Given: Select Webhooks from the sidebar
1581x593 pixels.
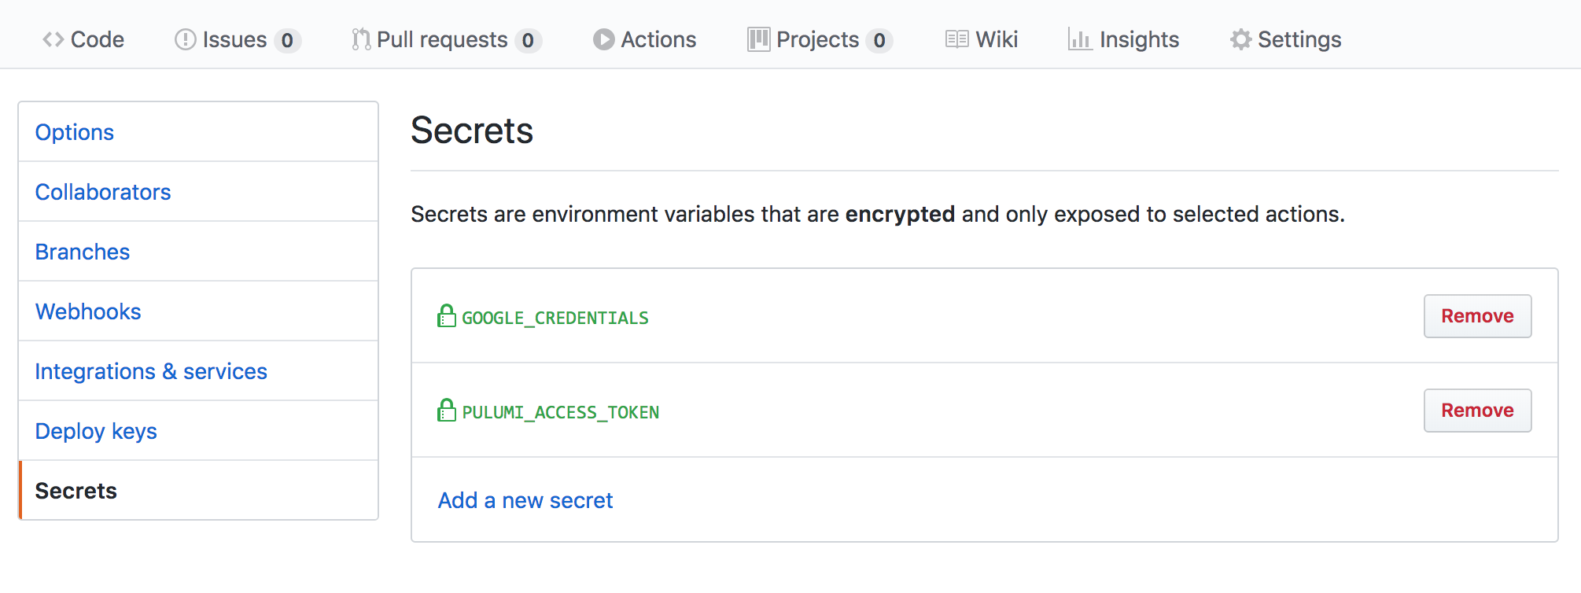Looking at the screenshot, I should click(x=88, y=311).
